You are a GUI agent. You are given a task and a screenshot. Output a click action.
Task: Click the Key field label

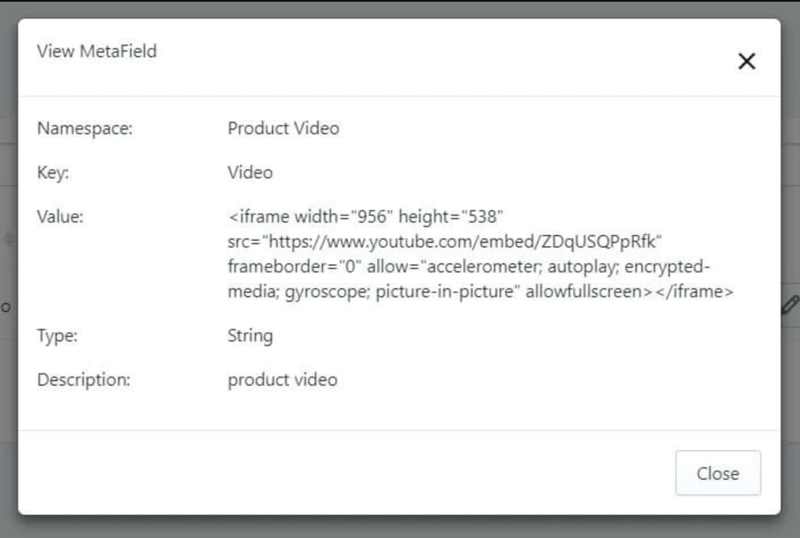[x=53, y=172]
